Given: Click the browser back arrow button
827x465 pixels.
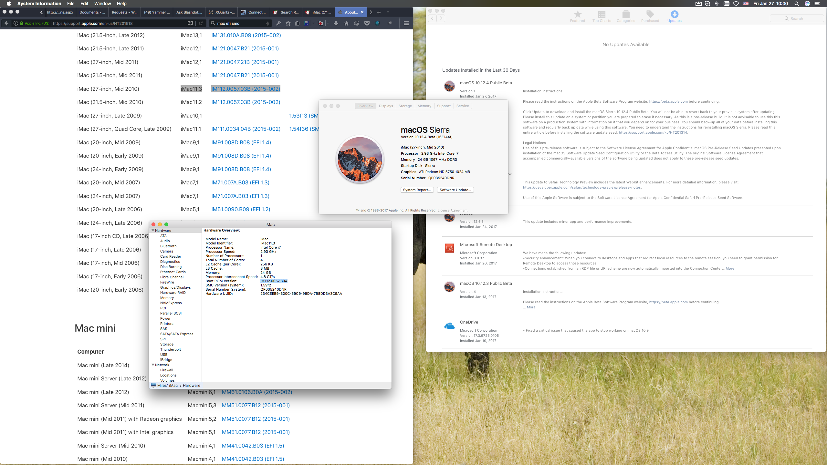Looking at the screenshot, I should coord(6,23).
